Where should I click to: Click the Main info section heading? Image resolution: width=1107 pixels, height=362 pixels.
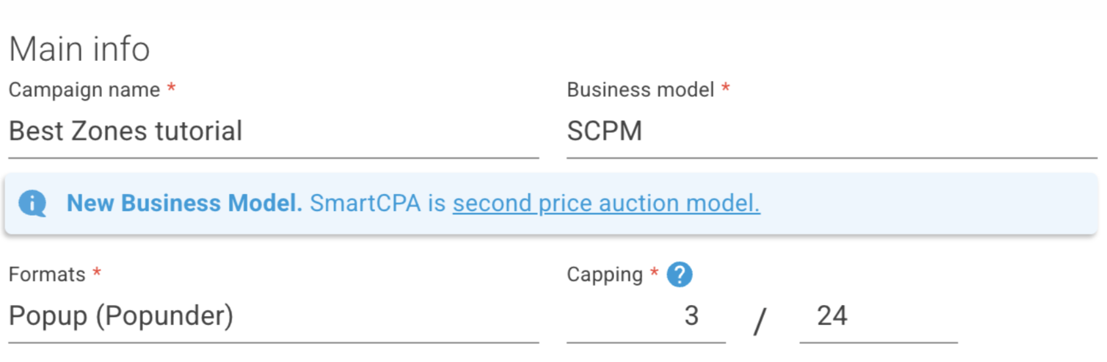(x=79, y=49)
